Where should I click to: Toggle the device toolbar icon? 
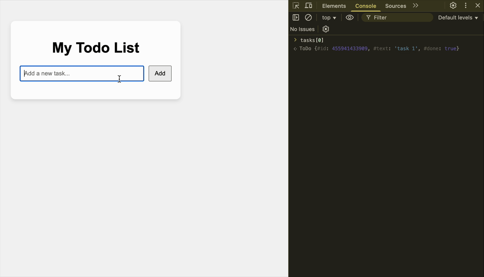coord(309,6)
